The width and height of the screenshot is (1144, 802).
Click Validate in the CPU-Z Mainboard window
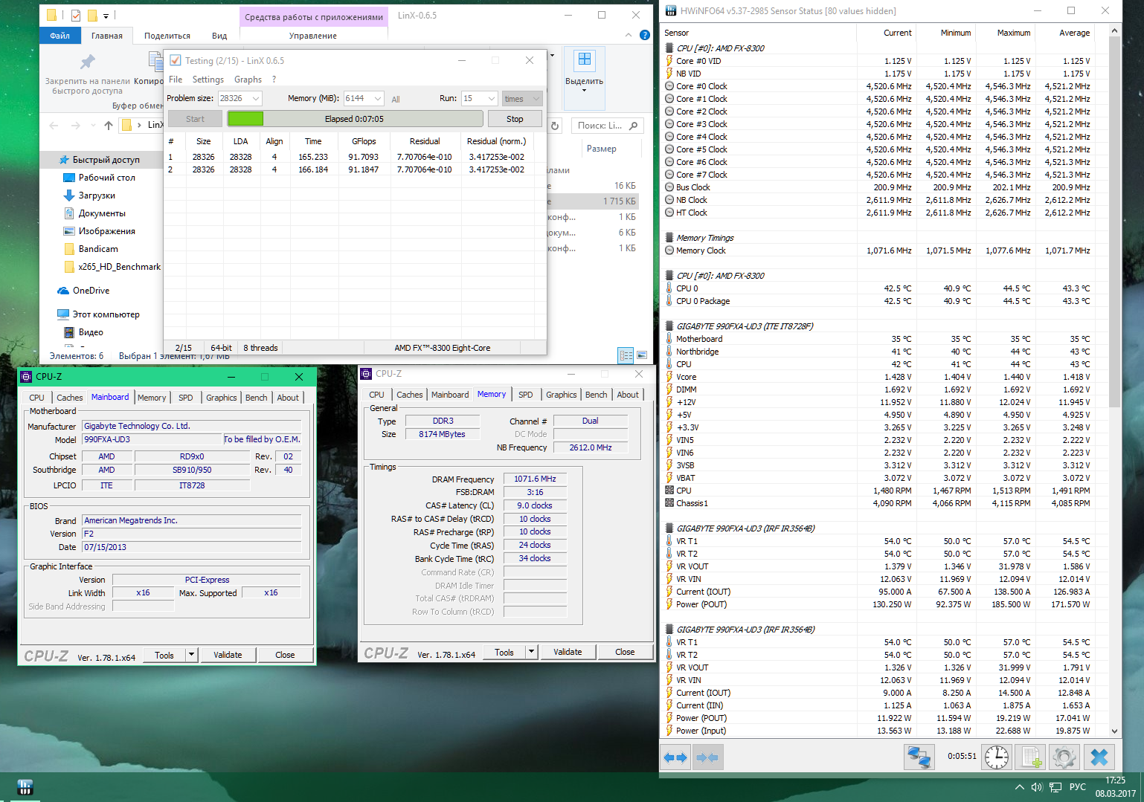coord(228,655)
